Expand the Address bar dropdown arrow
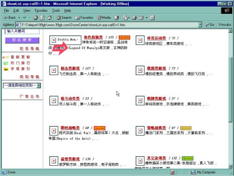This screenshot has width=234, height=176. tap(200, 25)
